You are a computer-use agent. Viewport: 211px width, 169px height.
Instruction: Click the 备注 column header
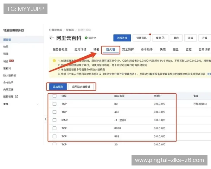(x=196, y=96)
